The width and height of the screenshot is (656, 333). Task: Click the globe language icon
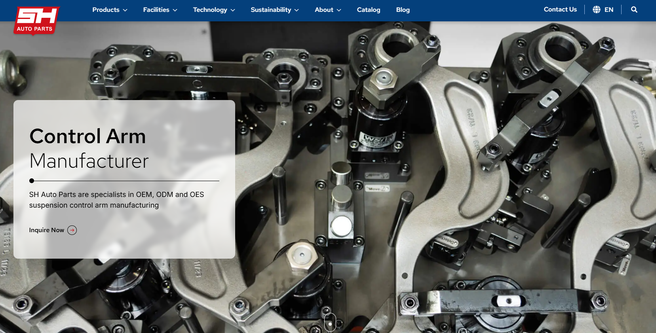tap(596, 9)
